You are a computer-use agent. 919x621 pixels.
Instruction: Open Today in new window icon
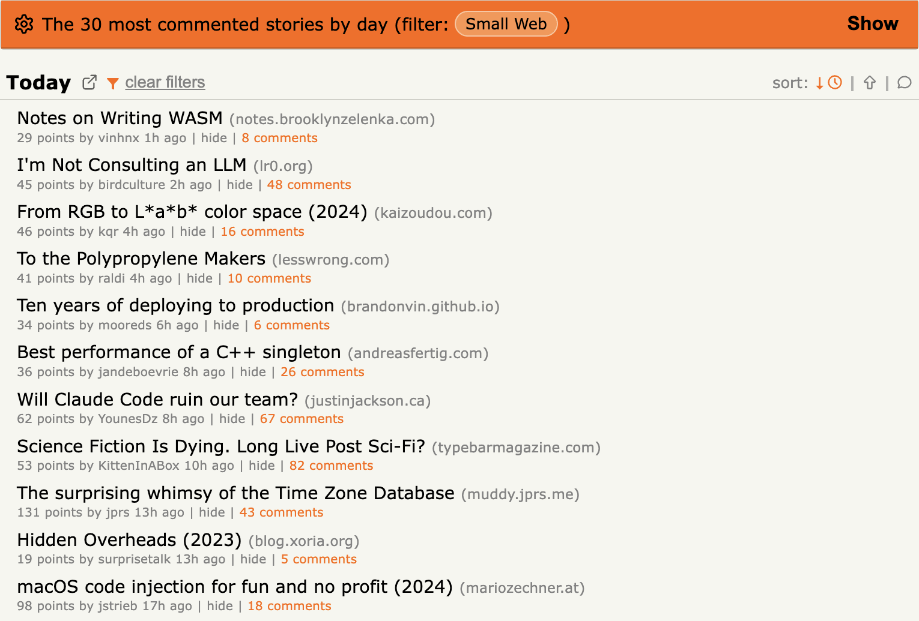coord(89,82)
